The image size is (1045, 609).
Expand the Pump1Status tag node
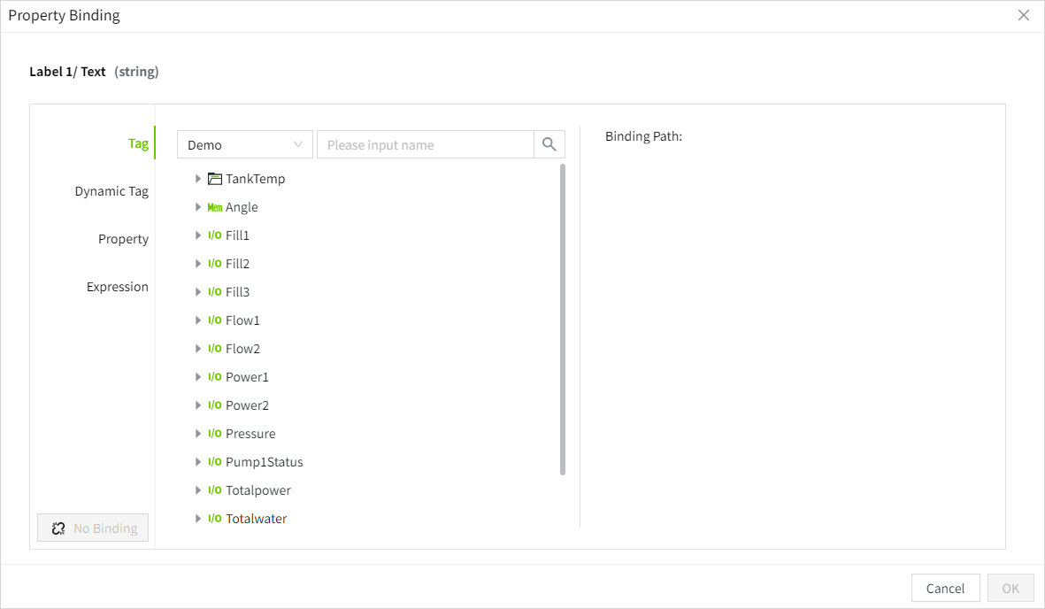(198, 462)
